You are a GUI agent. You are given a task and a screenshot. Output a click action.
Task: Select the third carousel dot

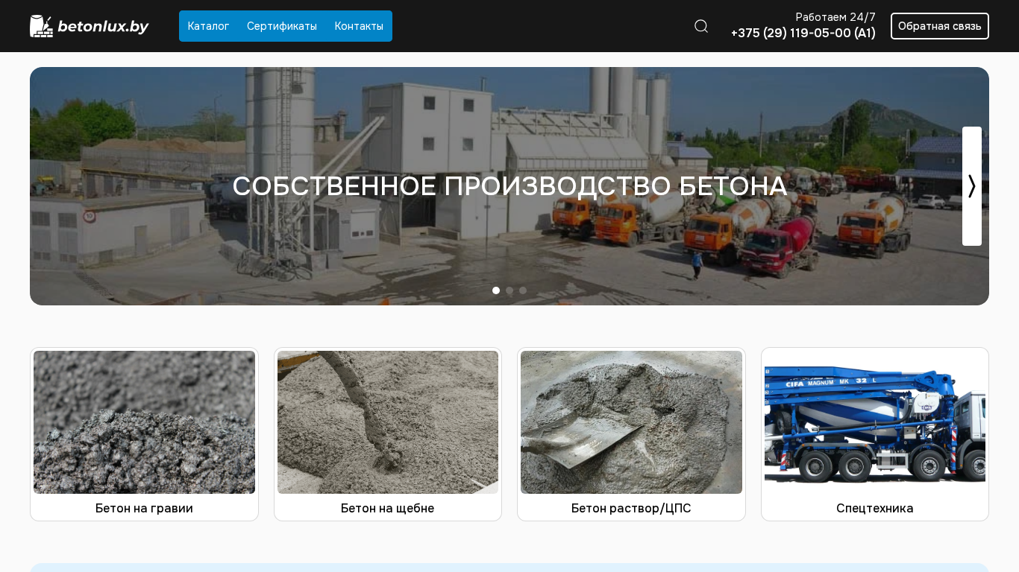(523, 290)
